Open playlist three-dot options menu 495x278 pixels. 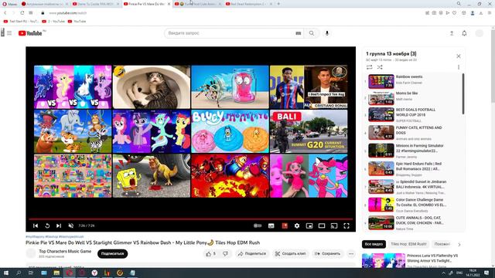459,67
